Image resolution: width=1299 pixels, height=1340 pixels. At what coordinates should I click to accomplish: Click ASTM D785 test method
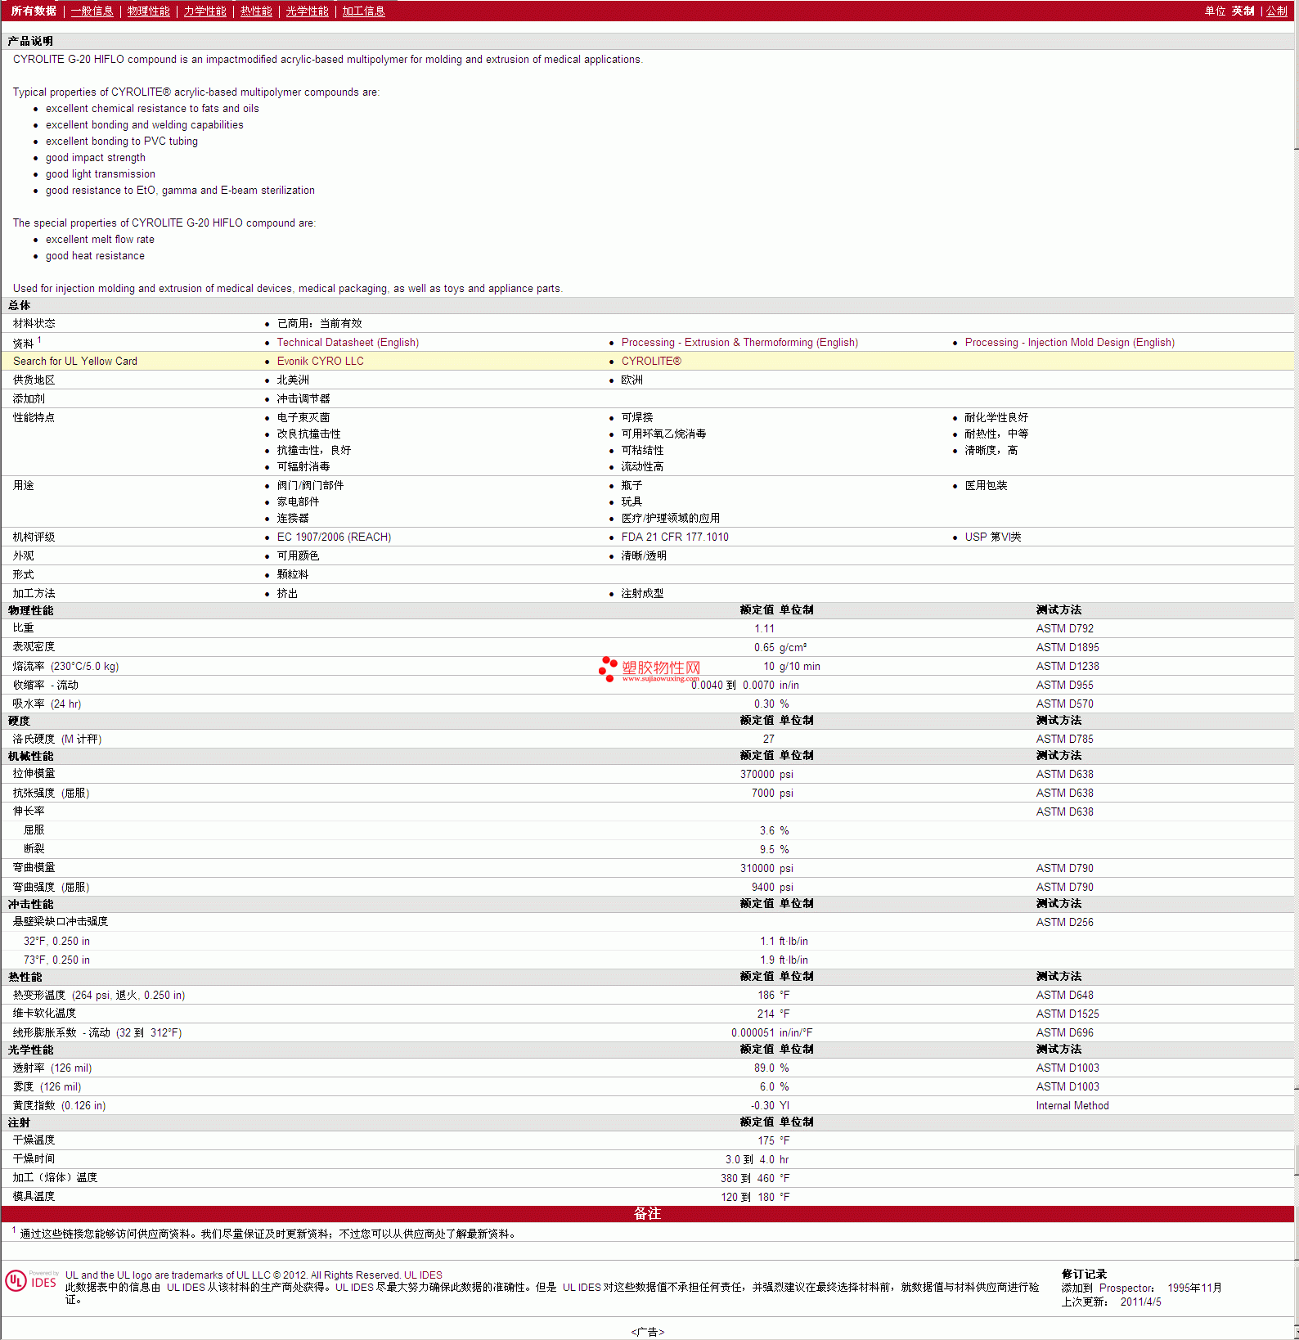click(1064, 739)
